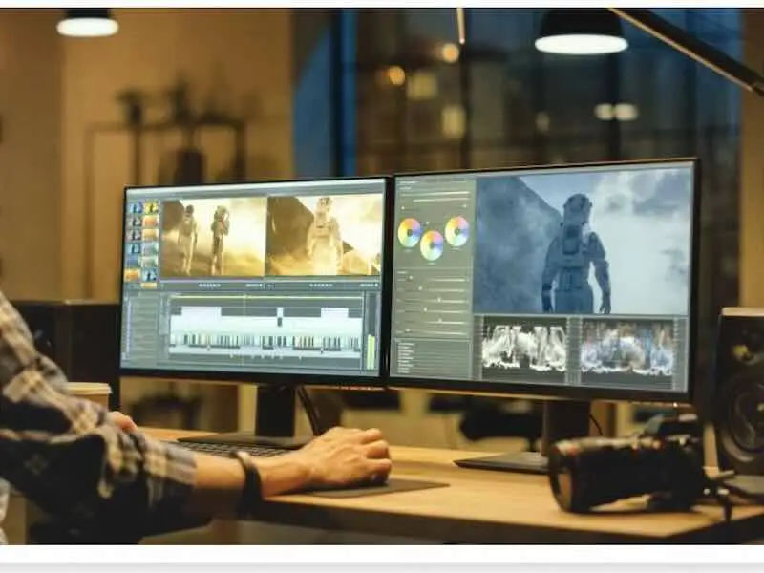Click the white luma waveform scope

pos(524,349)
